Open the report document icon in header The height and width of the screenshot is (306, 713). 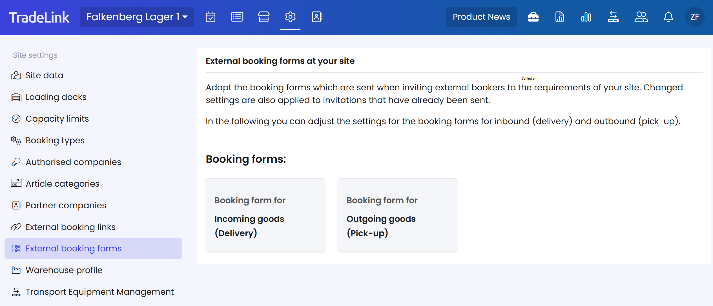tap(559, 17)
